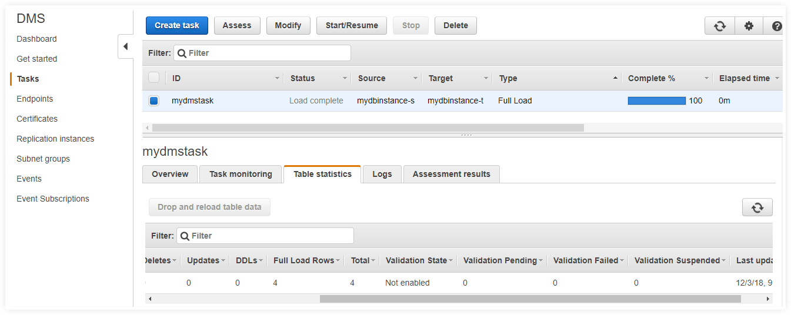This screenshot has width=791, height=315.
Task: Focus the table statistics Filter input
Action: tap(265, 236)
